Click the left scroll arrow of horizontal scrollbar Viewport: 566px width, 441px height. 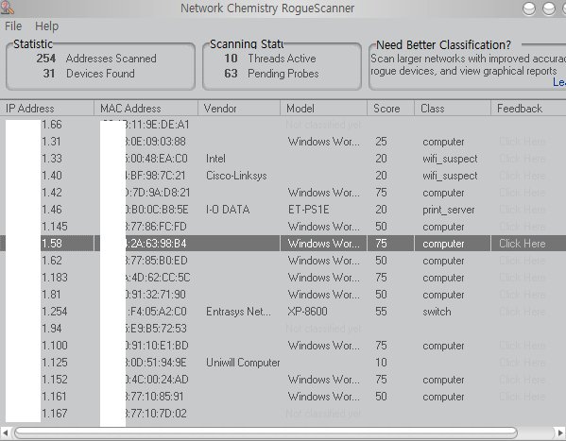point(5,433)
